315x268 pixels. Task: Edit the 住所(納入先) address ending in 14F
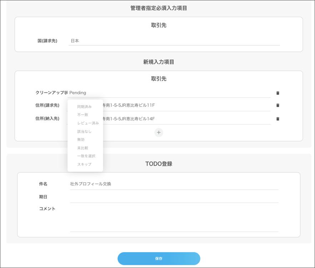[186, 119]
